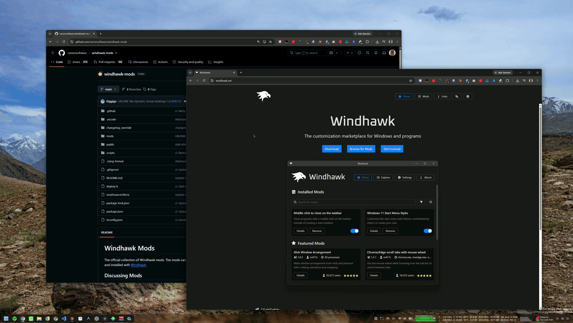Image resolution: width=573 pixels, height=323 pixels.
Task: Open the Discussions tab on GitHub
Action: coord(138,62)
